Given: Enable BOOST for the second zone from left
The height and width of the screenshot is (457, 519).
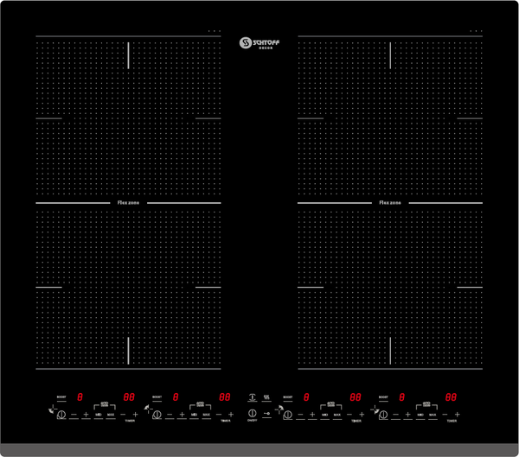Looking at the screenshot, I should [157, 398].
